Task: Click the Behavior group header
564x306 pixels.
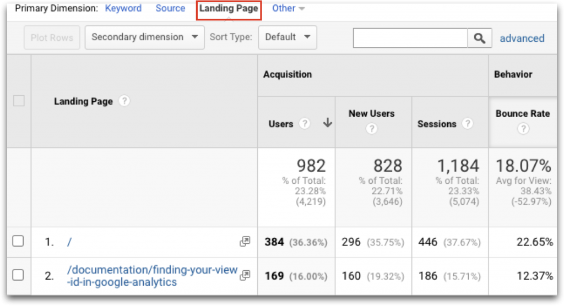Action: (x=513, y=74)
